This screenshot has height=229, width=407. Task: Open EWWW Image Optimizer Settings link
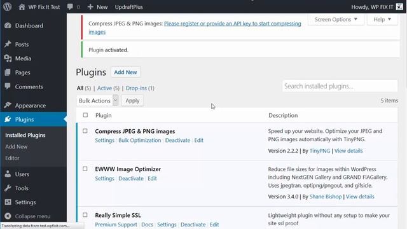pos(104,178)
